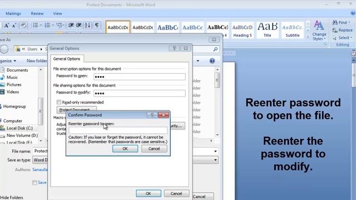This screenshot has height=200, width=356.
Task: Click the Shrink Font icon
Action: click(14, 25)
